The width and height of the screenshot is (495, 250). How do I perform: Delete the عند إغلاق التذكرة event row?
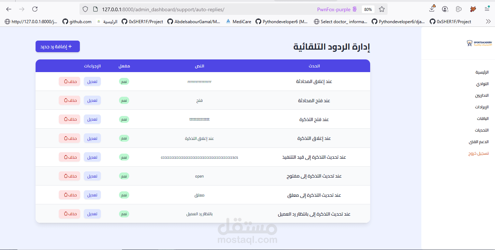coord(69,138)
